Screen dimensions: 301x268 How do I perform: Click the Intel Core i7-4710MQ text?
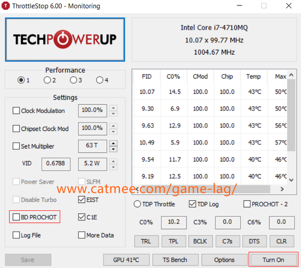214,28
